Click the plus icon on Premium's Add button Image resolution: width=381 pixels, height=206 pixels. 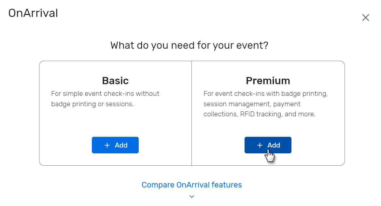(260, 145)
